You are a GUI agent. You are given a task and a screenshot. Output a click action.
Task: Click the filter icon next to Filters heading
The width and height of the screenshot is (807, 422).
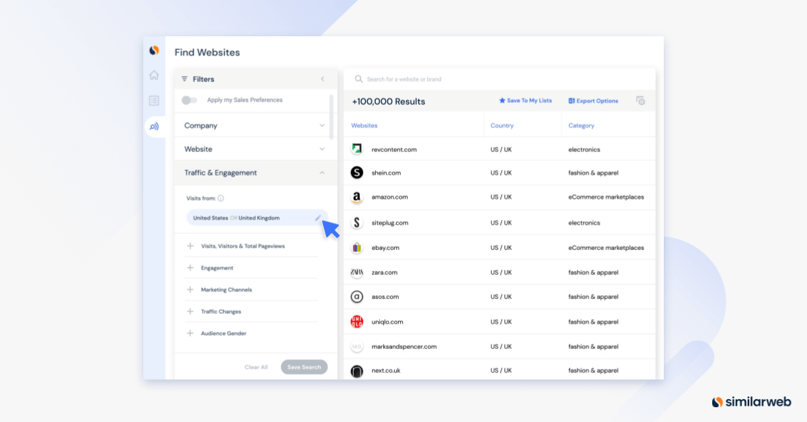coord(186,79)
